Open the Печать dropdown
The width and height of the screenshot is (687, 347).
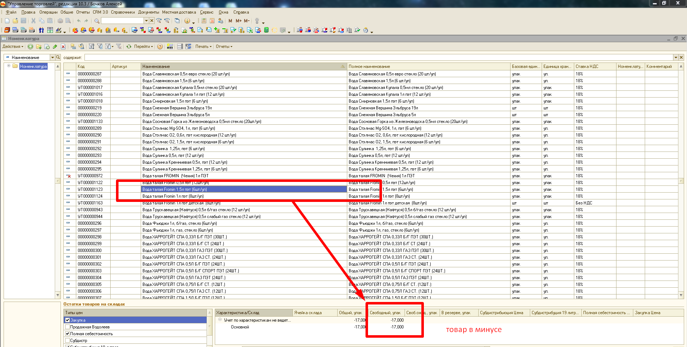pos(203,46)
